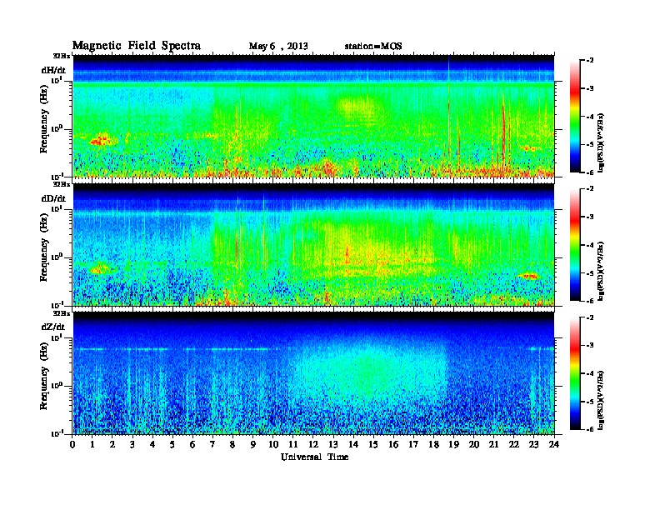660x510 pixels.
Task: Click the hour tick label "18" on time axis
Action: pos(433,444)
